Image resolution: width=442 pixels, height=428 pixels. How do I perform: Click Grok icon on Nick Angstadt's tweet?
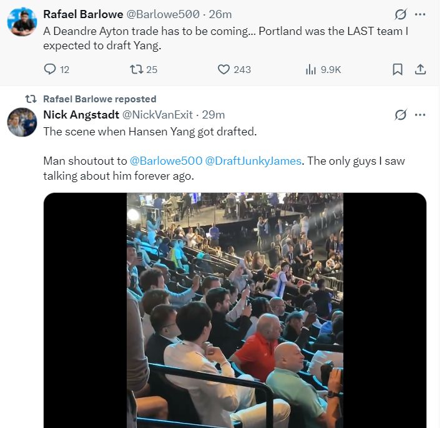(x=401, y=114)
